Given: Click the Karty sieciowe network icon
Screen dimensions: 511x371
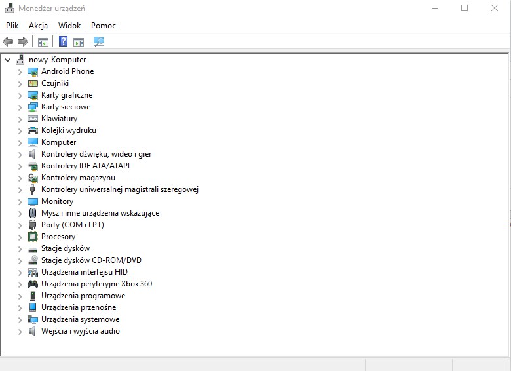Looking at the screenshot, I should (x=33, y=107).
